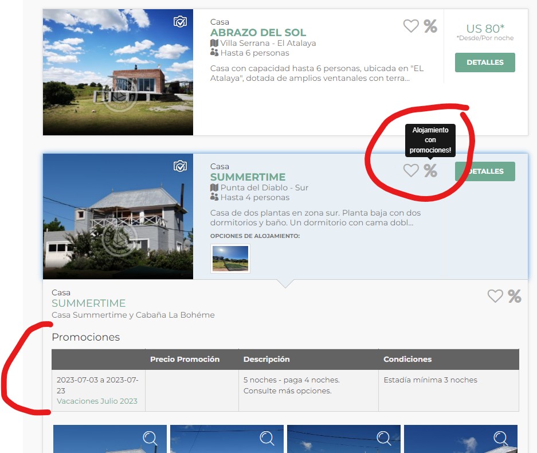Select lodging option thumbnail under Opciones de Alojamiento
The height and width of the screenshot is (453, 537).
pos(230,259)
